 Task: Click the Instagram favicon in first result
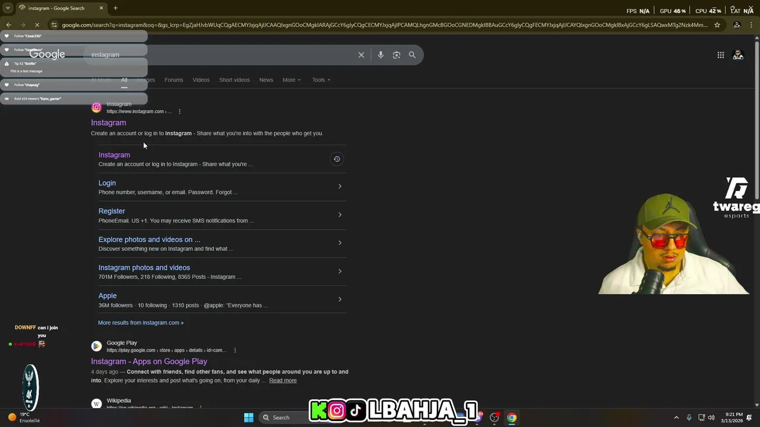point(96,107)
